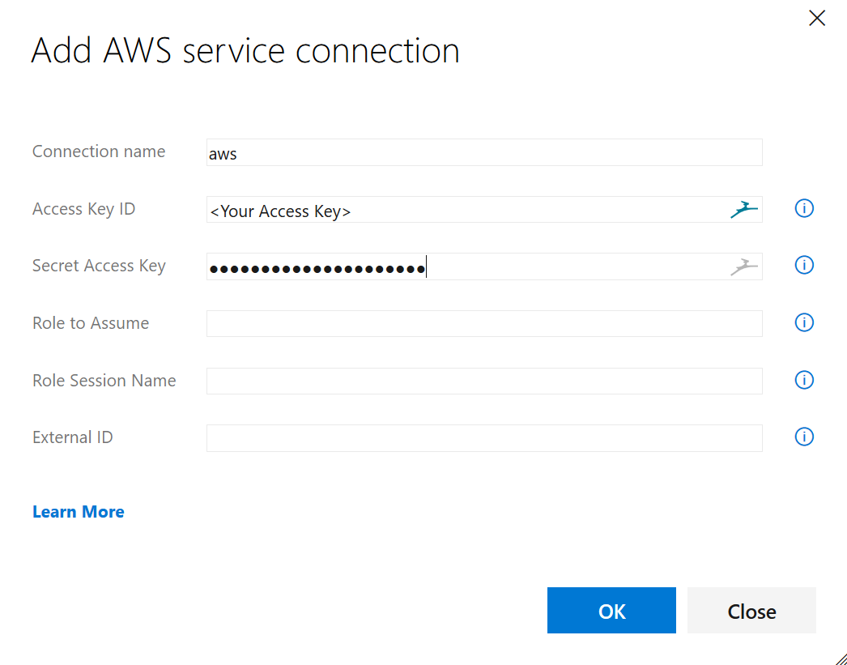Click the External ID text field

click(484, 438)
